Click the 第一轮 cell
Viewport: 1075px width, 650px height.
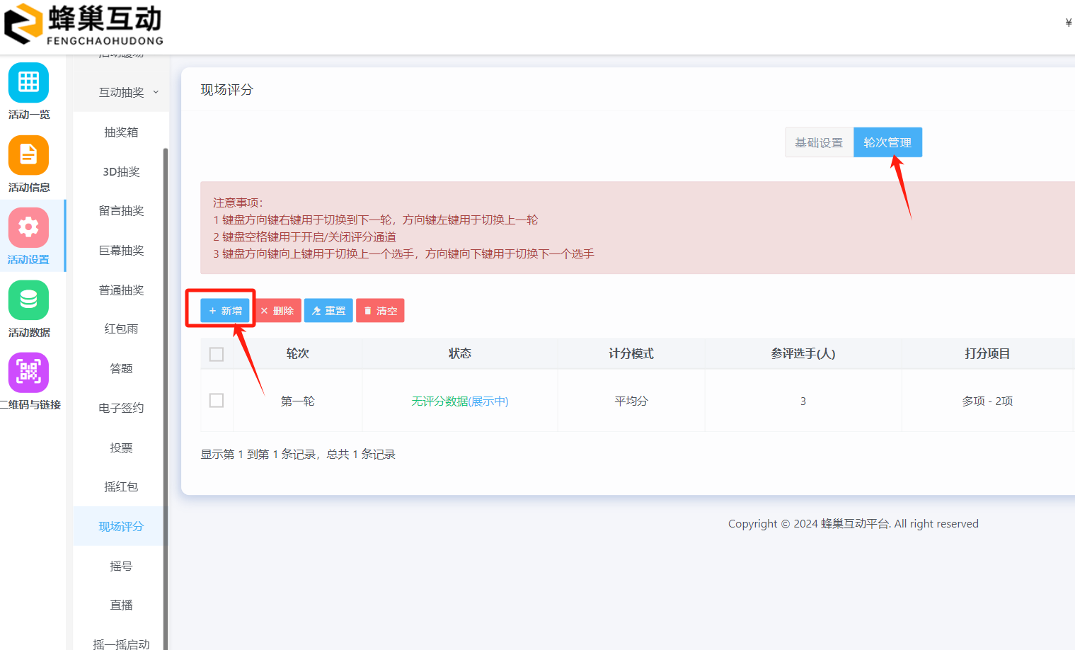[298, 401]
